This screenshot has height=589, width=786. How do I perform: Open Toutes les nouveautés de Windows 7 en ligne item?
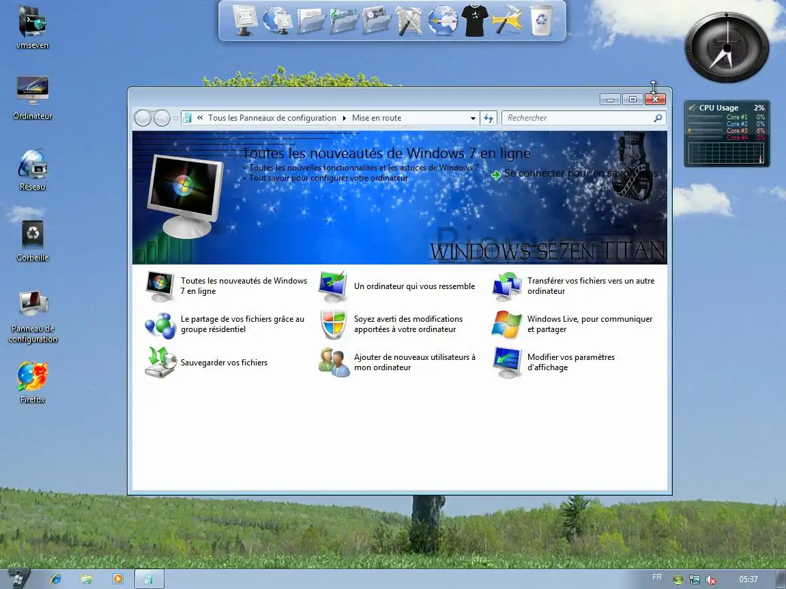pos(226,286)
